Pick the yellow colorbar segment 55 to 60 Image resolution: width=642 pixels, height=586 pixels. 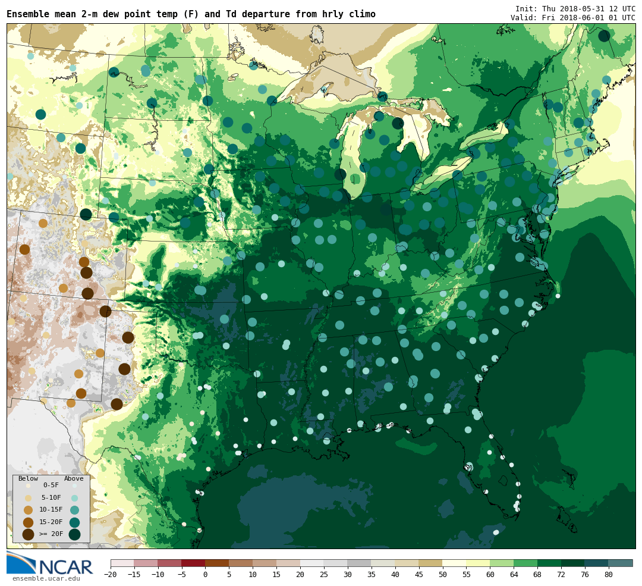(x=479, y=563)
